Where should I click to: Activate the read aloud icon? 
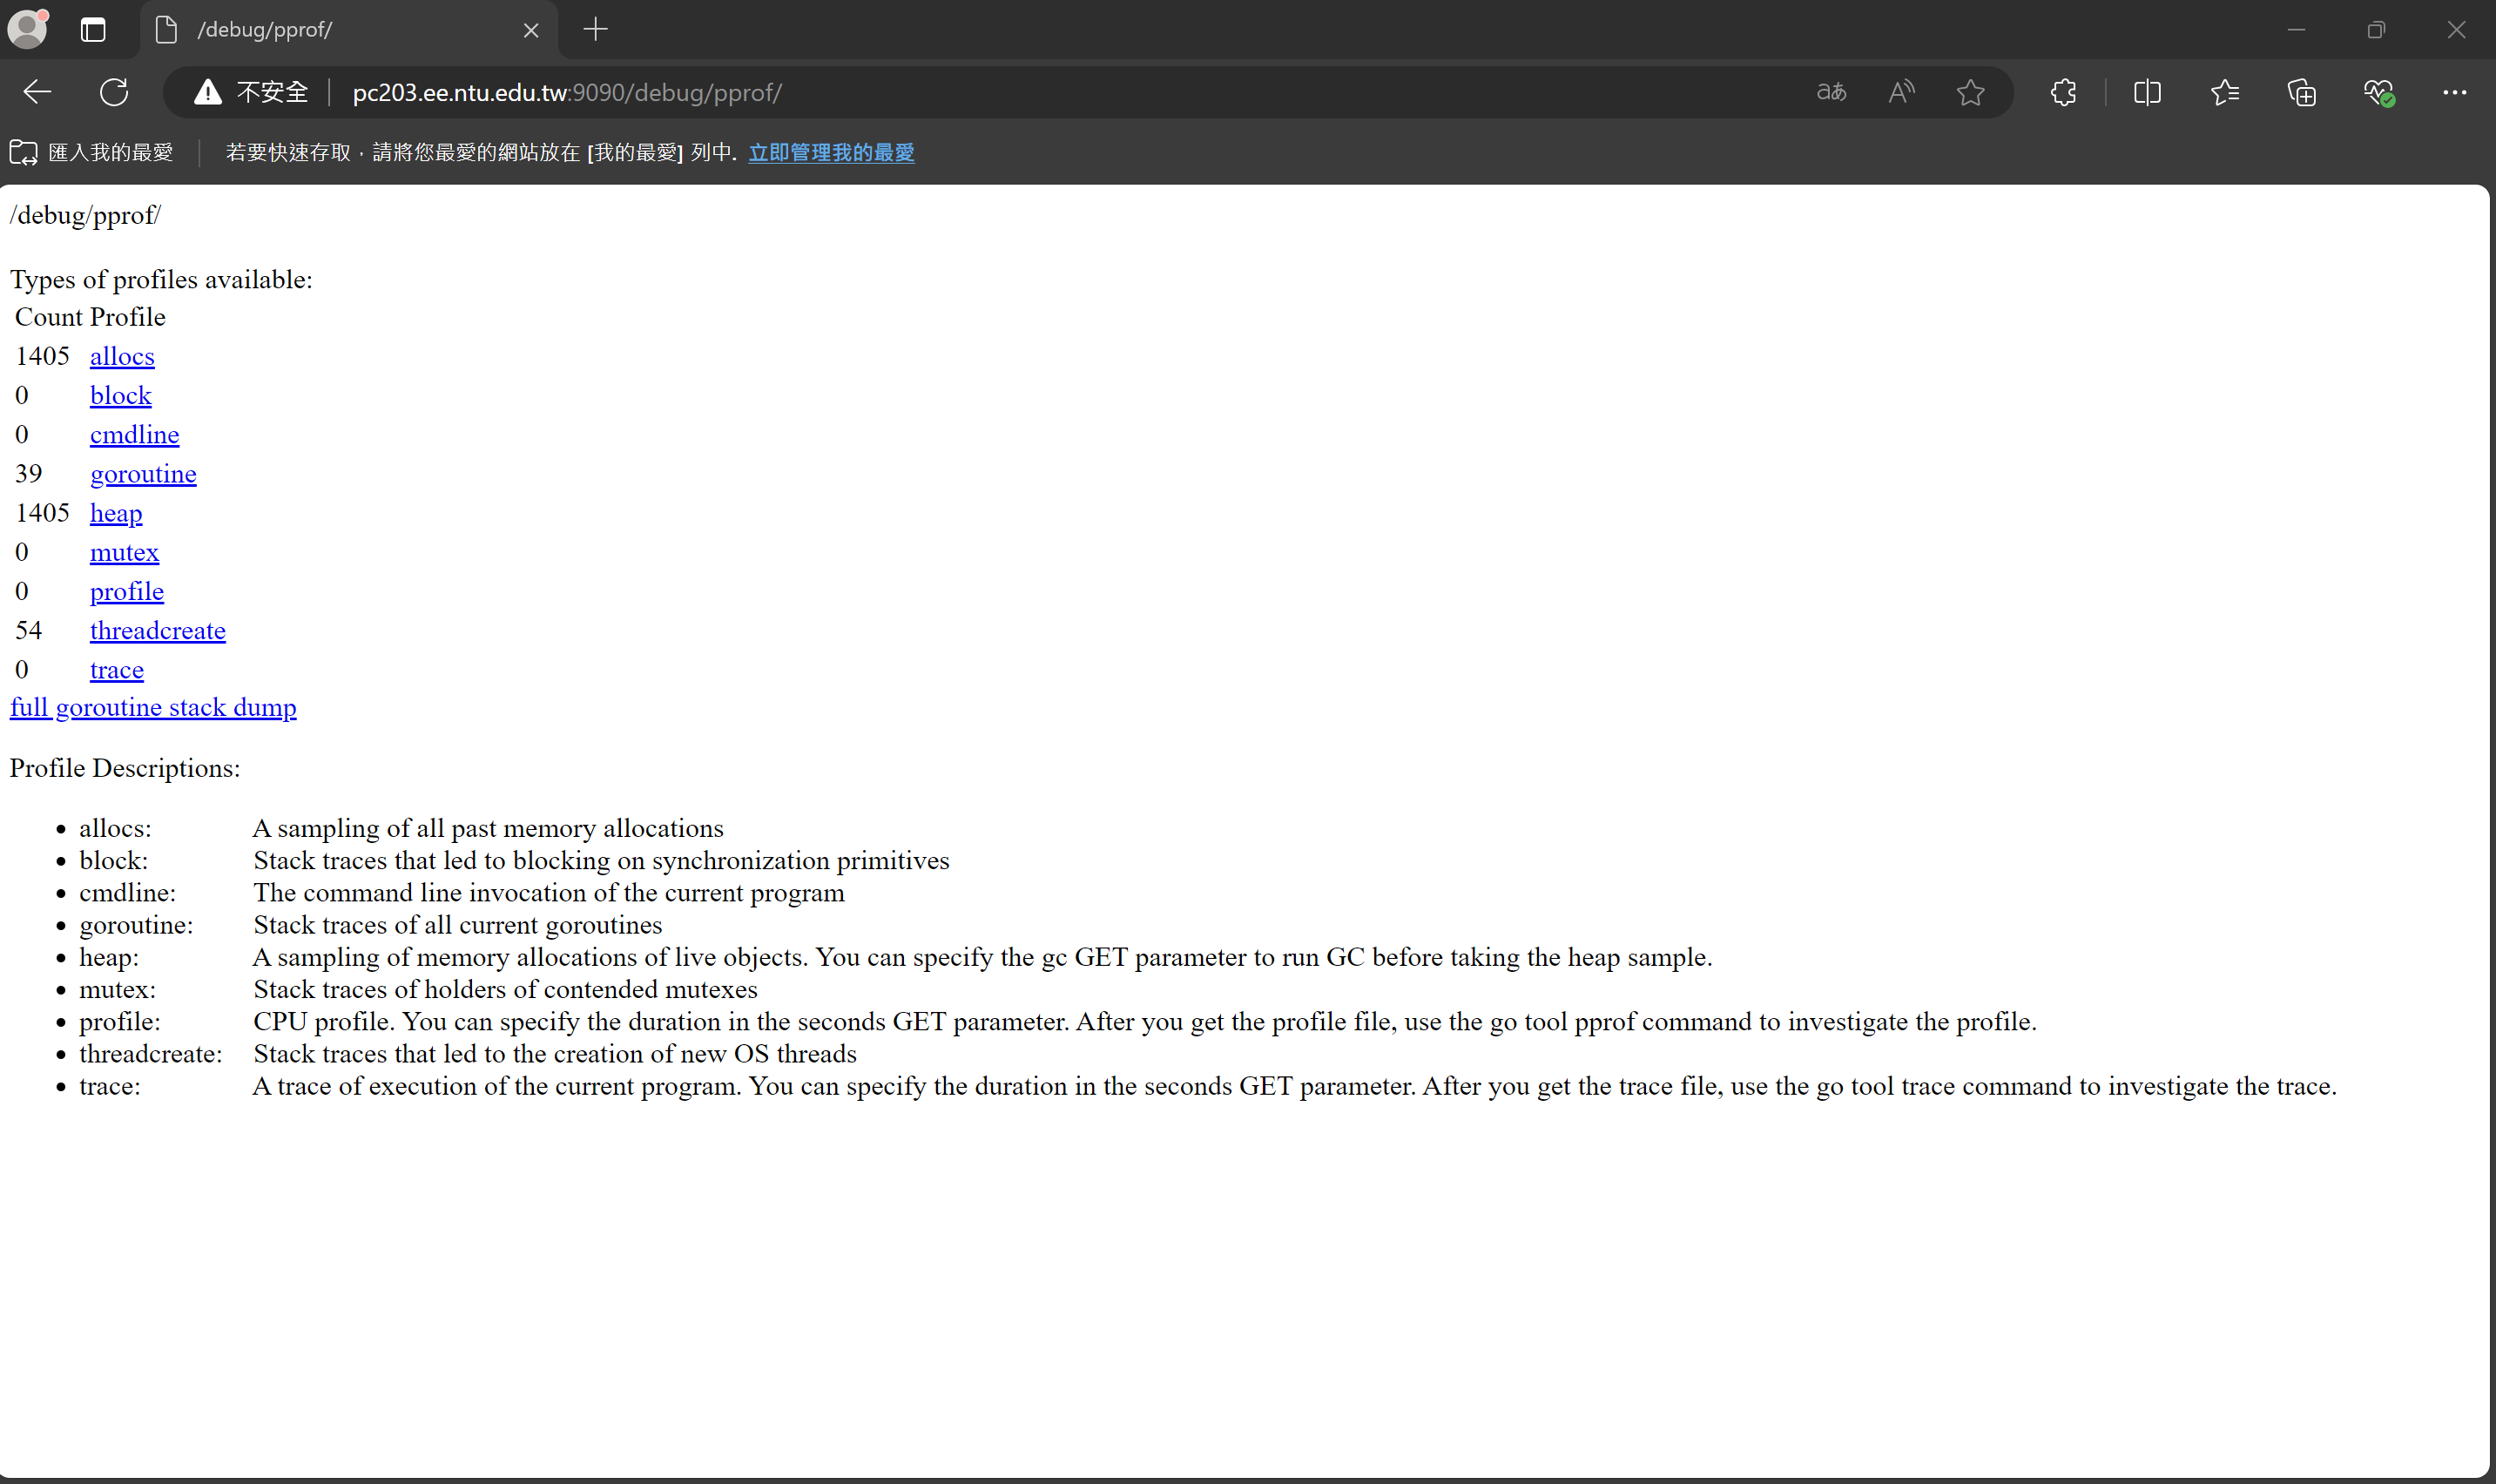click(1901, 92)
